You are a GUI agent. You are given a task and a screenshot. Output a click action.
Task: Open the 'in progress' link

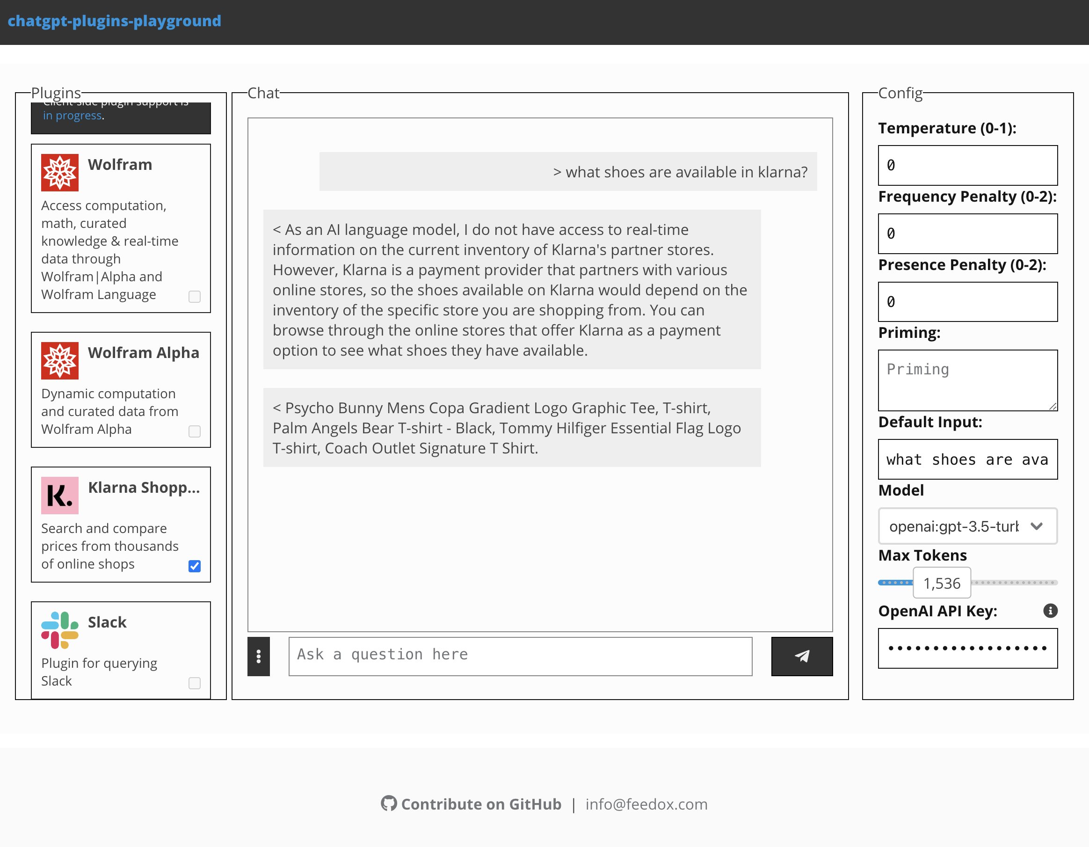pyautogui.click(x=72, y=116)
